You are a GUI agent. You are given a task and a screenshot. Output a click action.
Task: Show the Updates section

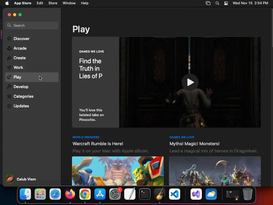[32, 106]
